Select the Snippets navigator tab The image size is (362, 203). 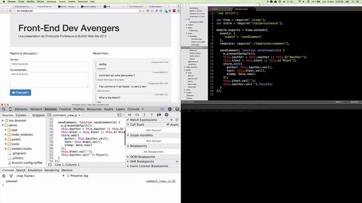38,115
